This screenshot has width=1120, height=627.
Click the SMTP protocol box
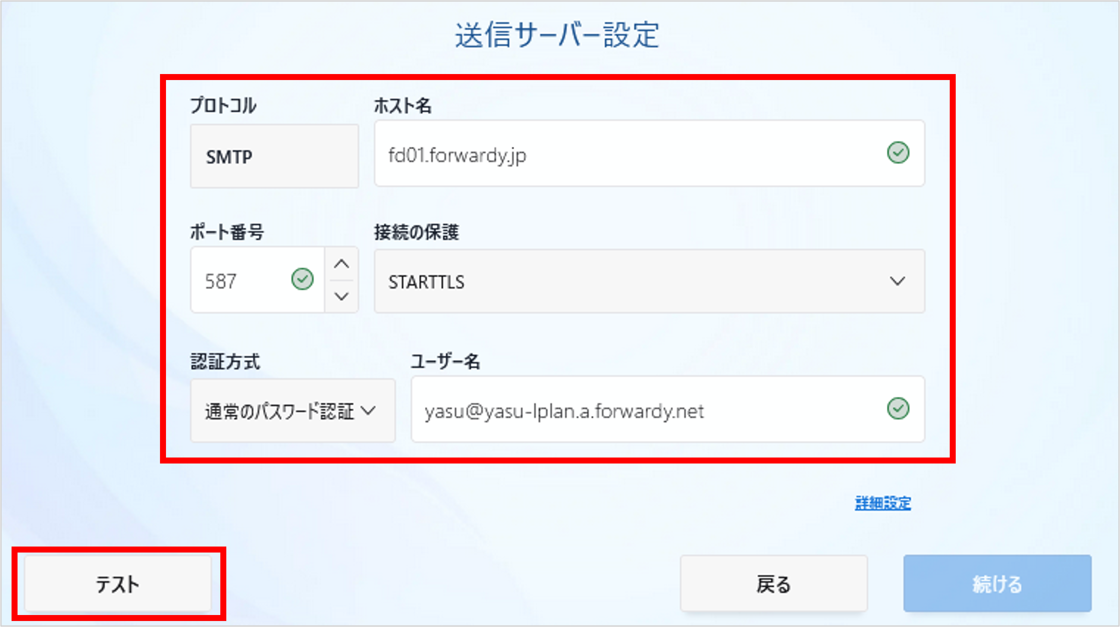click(x=274, y=156)
